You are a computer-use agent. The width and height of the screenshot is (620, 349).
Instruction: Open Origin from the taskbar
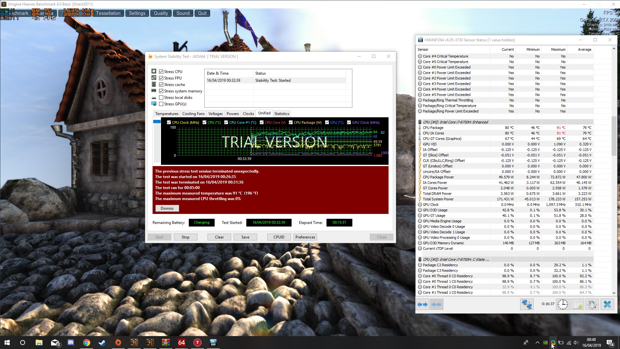118,343
